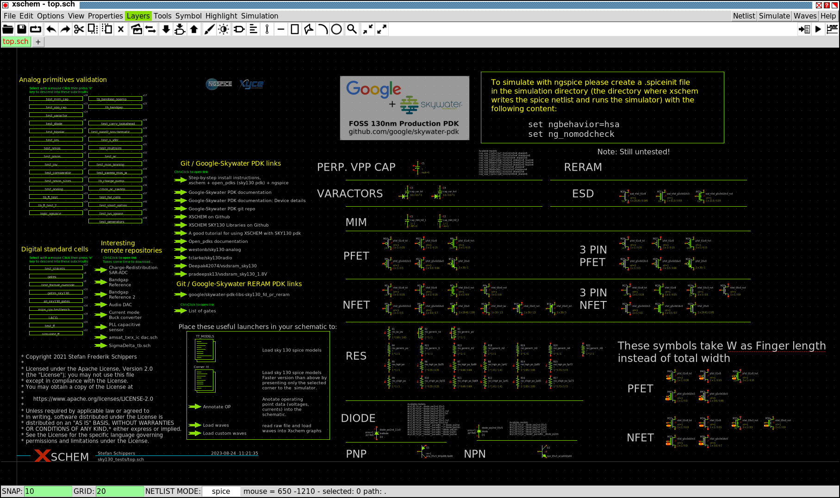Screen dimensions: 840x498
Task: Open the Properties menu
Action: (106, 16)
